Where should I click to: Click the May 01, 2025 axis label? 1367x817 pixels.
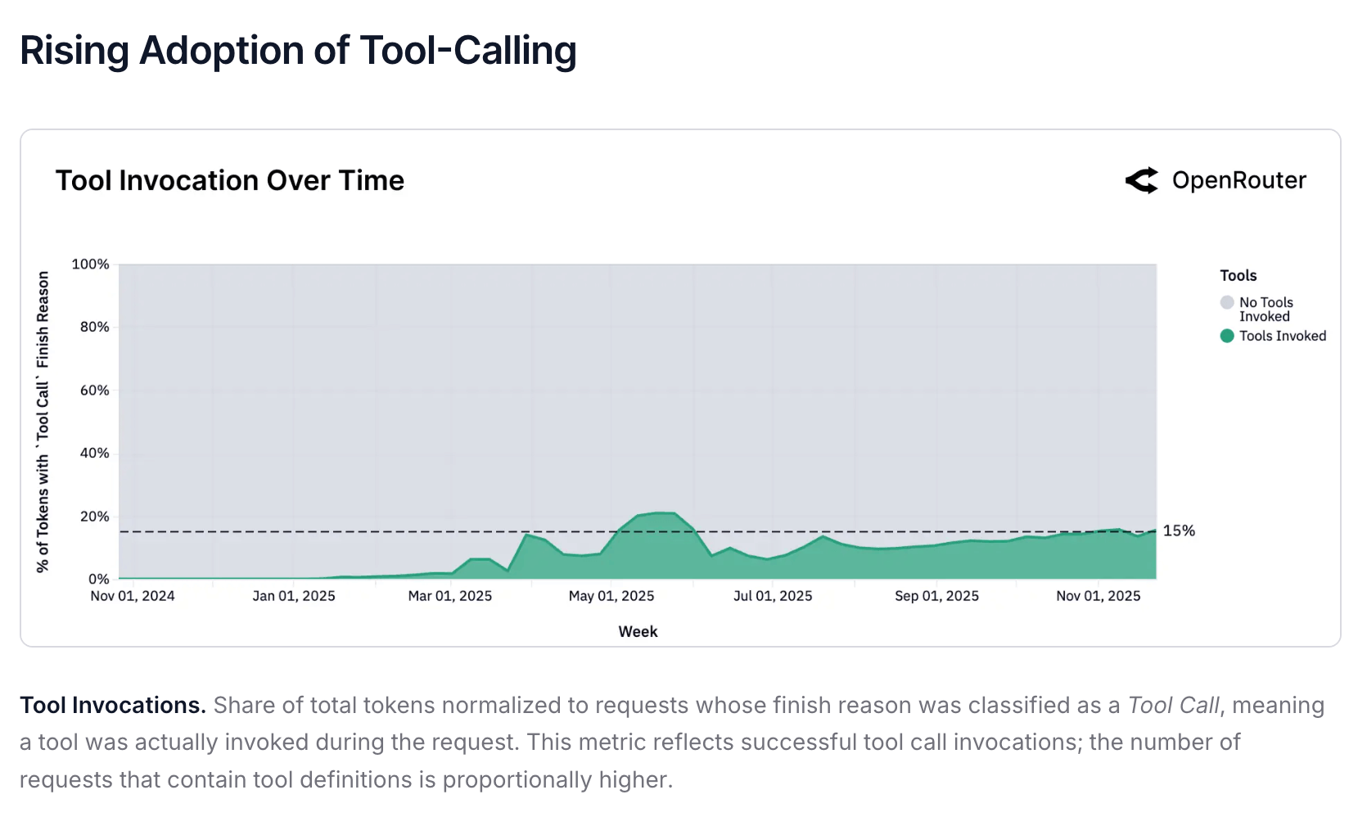pos(611,596)
